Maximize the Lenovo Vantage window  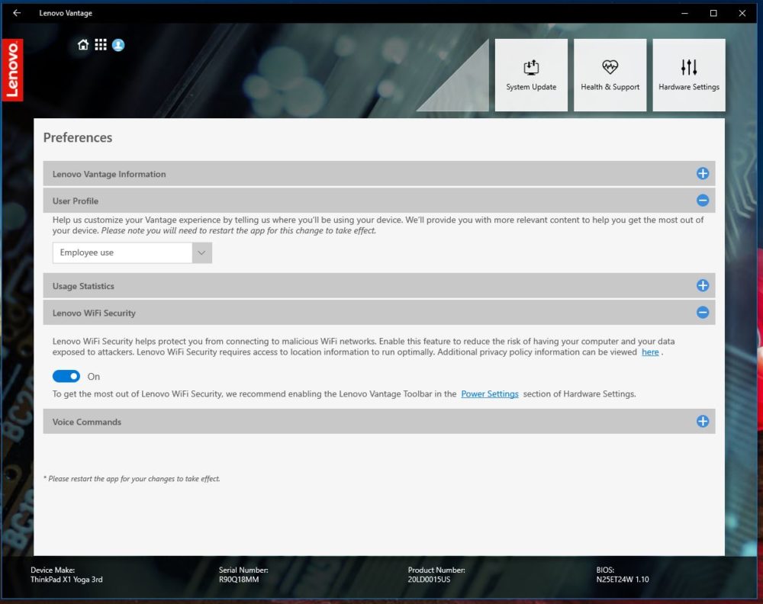[x=713, y=13]
